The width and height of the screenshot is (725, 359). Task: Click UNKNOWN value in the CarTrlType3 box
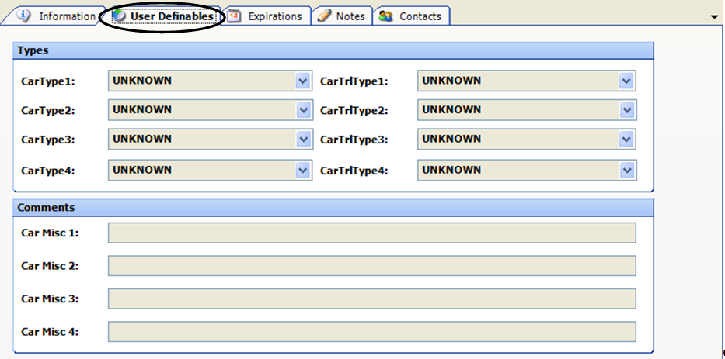pyautogui.click(x=451, y=139)
